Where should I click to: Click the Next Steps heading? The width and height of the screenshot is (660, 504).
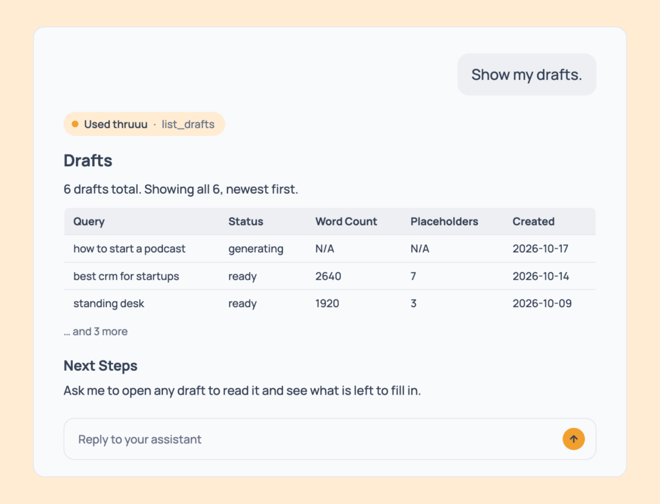pos(100,366)
